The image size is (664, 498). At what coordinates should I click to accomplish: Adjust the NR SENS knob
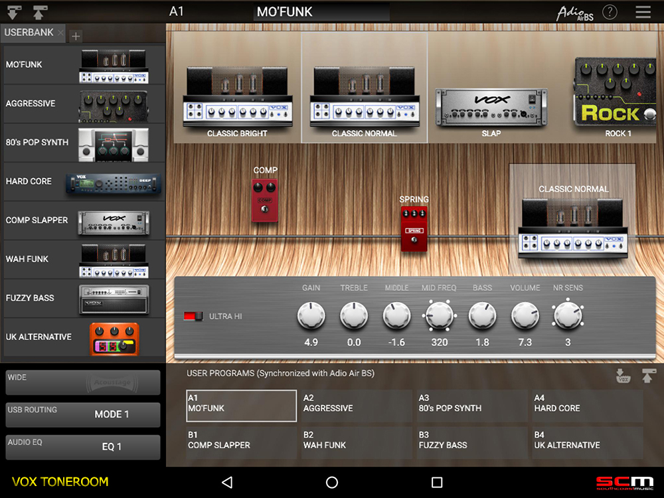click(568, 316)
